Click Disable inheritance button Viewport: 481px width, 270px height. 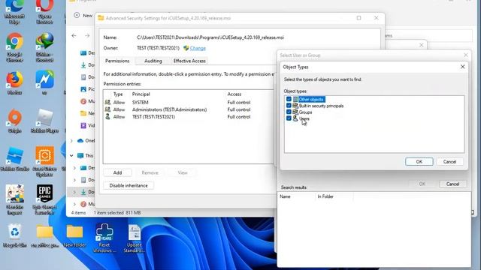click(x=129, y=185)
